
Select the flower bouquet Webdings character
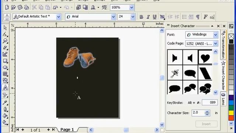pos(175,73)
